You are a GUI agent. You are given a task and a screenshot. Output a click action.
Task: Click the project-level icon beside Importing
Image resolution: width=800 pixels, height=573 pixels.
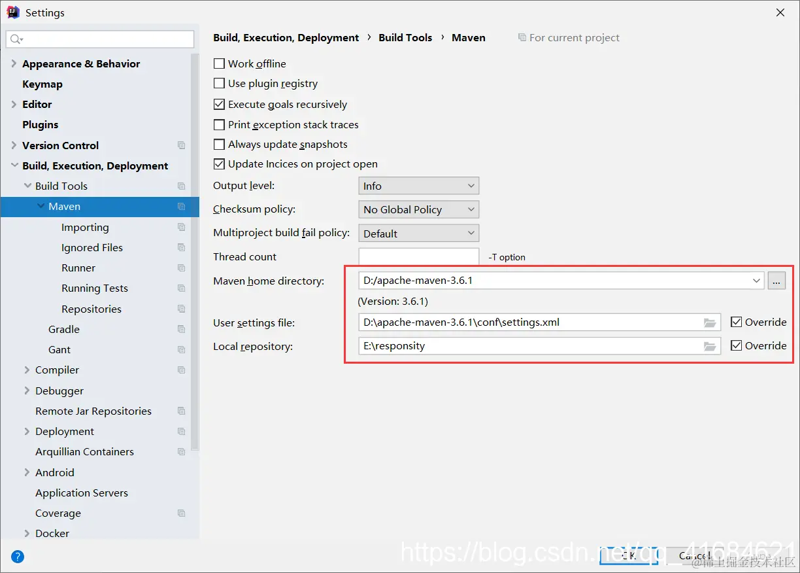click(x=182, y=227)
